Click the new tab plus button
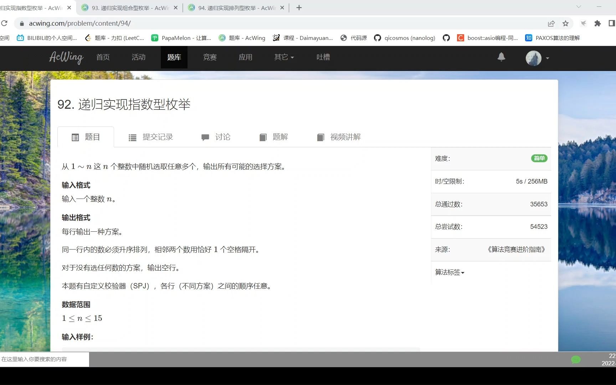This screenshot has width=616, height=385. click(x=299, y=7)
